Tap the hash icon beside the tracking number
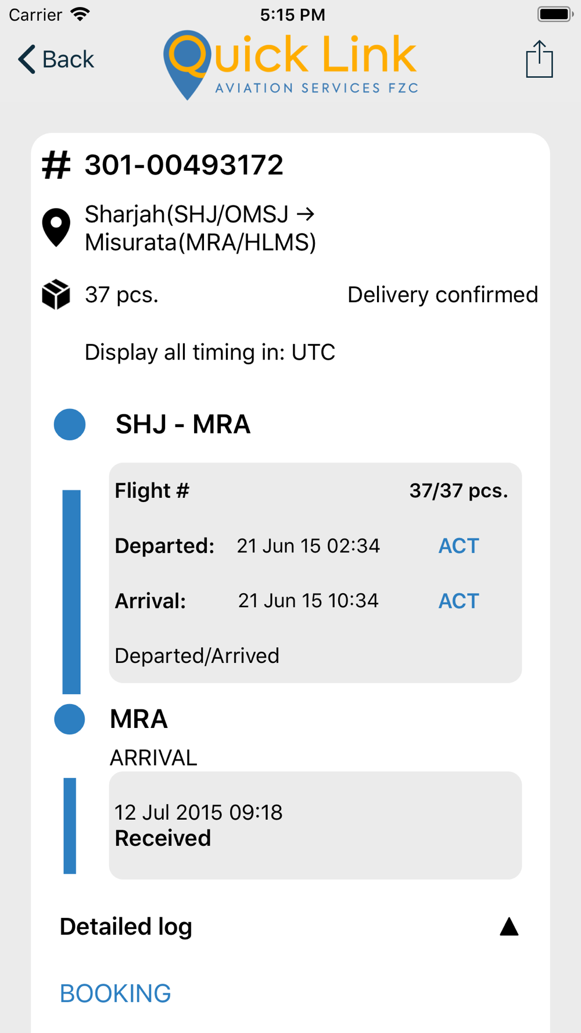The height and width of the screenshot is (1033, 581). pyautogui.click(x=56, y=165)
